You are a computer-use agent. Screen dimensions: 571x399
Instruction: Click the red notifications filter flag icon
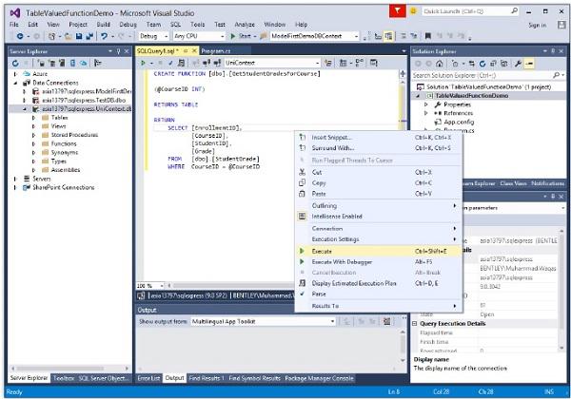397,11
